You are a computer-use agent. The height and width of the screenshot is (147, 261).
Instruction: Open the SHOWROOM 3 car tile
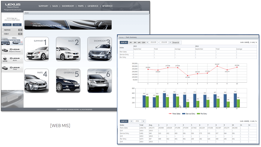pyautogui.click(x=100, y=49)
